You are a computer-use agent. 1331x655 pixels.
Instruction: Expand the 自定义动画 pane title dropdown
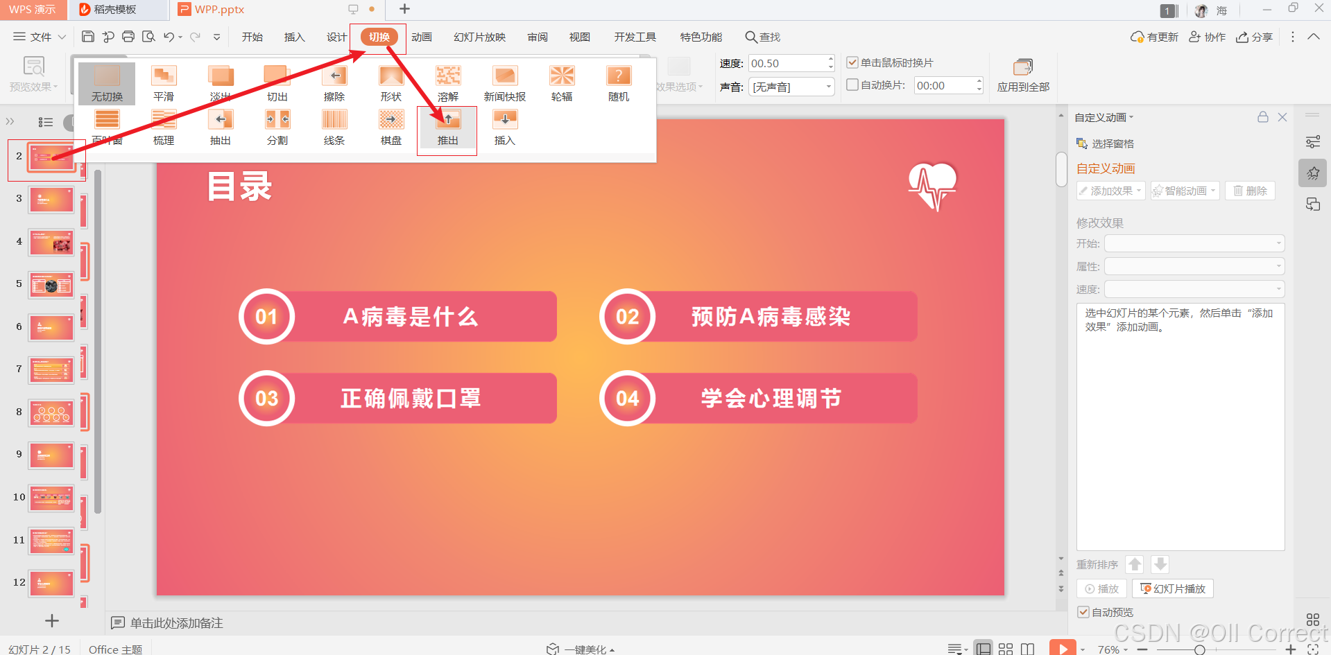1104,117
